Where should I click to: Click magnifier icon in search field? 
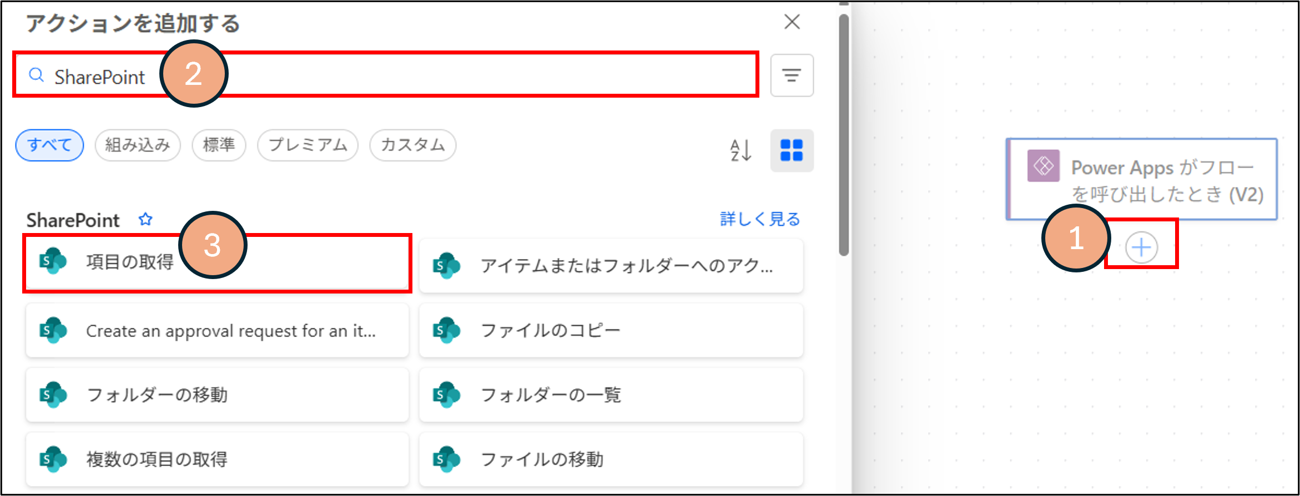point(37,75)
